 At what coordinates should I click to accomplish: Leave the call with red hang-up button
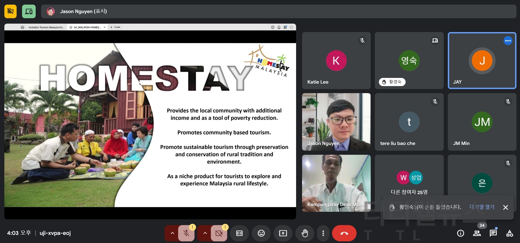(344, 233)
